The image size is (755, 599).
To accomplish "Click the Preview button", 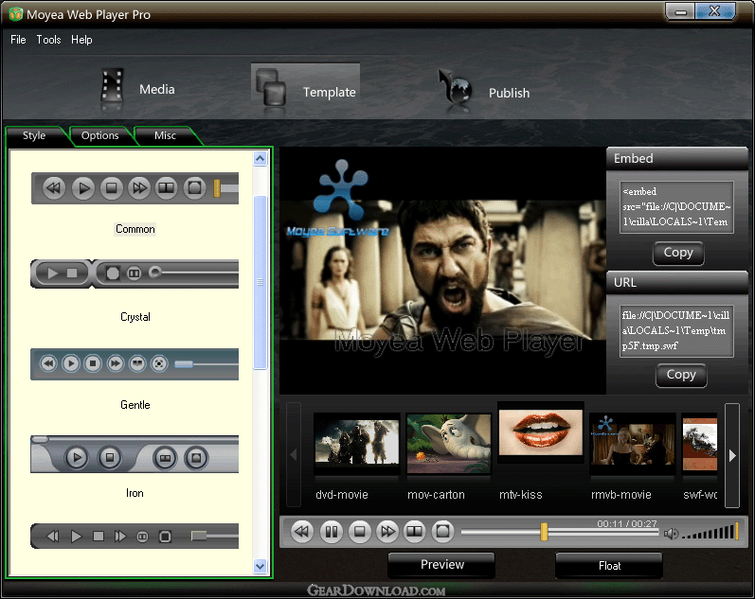I will [x=441, y=565].
